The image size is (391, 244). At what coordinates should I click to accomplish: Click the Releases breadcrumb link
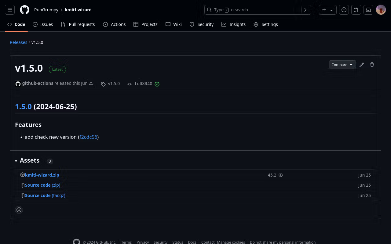pos(18,42)
